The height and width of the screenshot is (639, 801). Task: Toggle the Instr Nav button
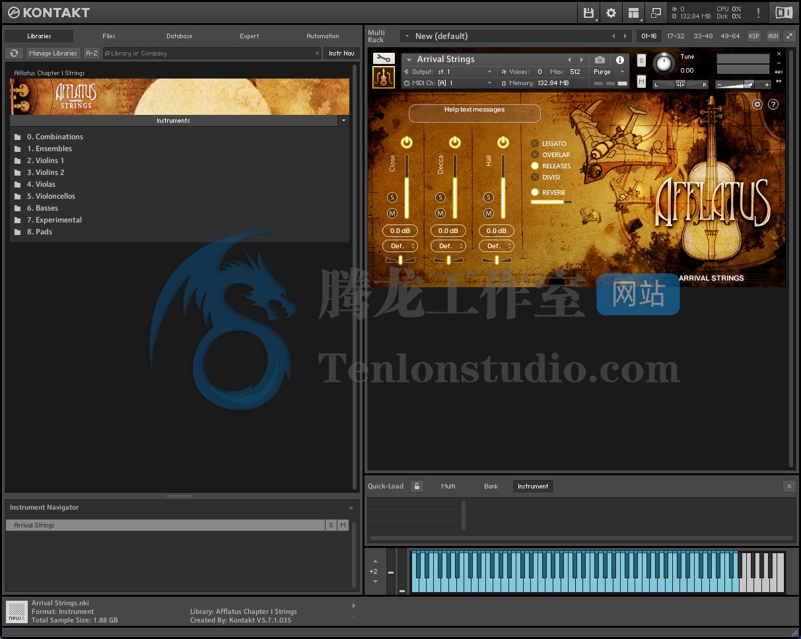[341, 53]
